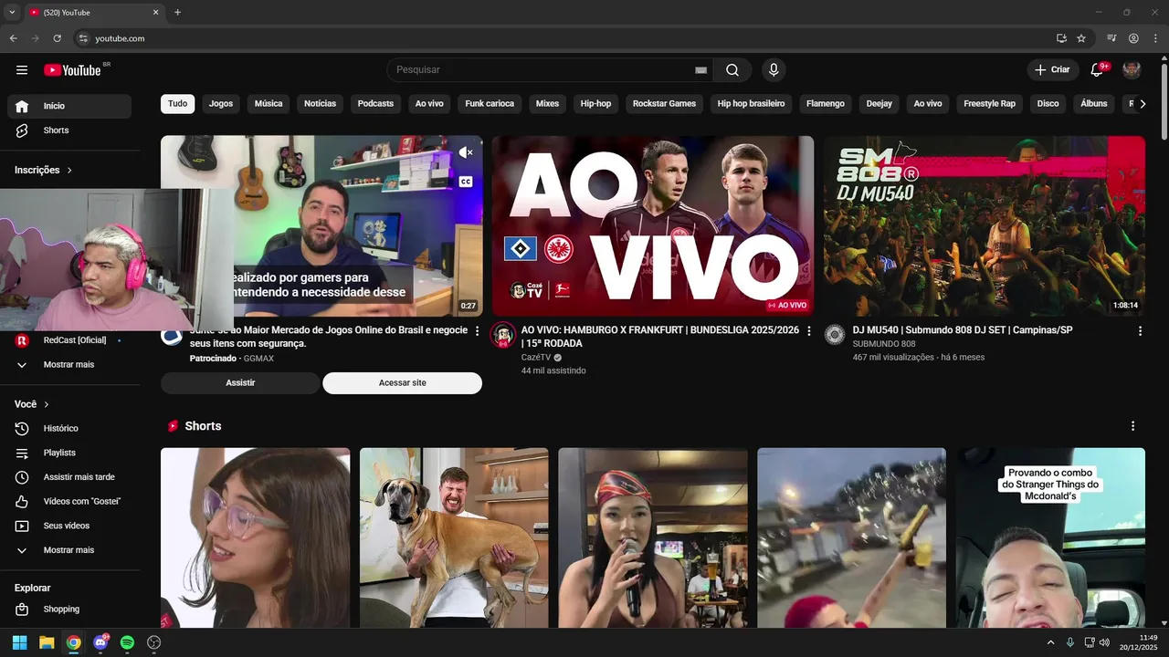
Task: Open the YouTube hamburger guide menu
Action: click(22, 70)
